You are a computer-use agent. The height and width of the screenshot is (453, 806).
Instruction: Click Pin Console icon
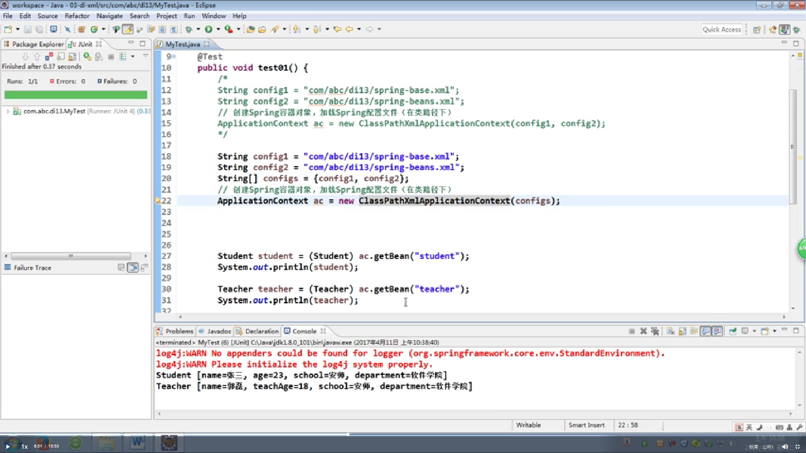pyautogui.click(x=733, y=331)
